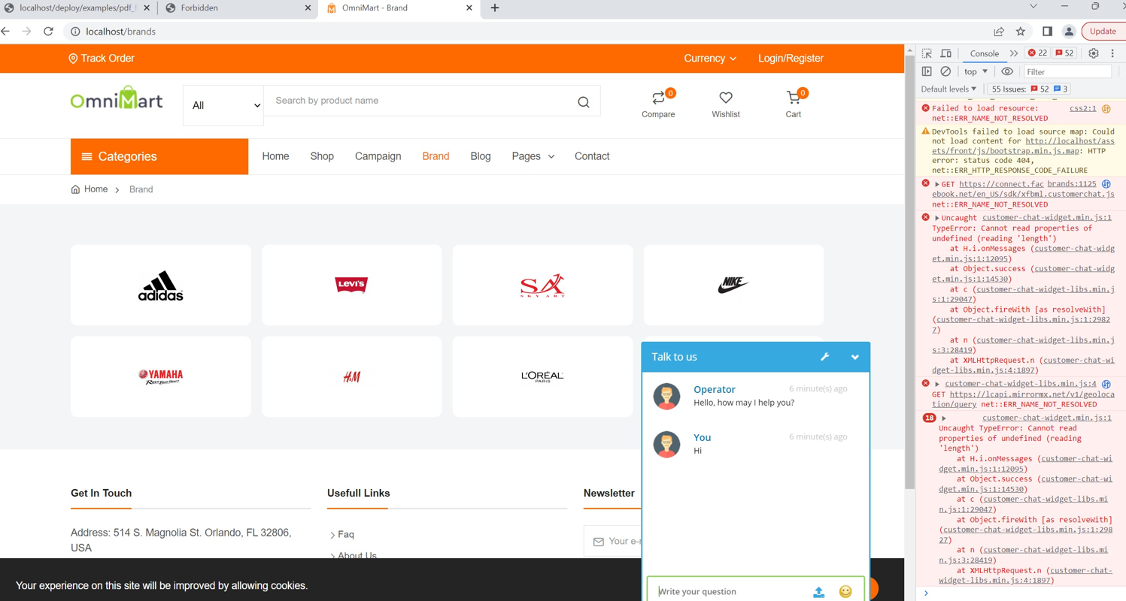Open the Levi's brand card
Screen dimensions: 1126x601
[x=352, y=285]
